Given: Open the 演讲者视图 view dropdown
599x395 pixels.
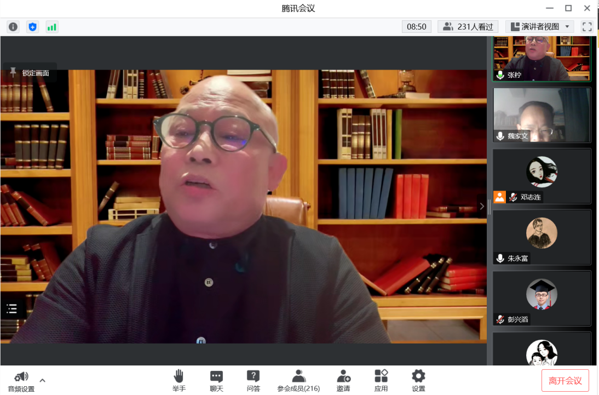Looking at the screenshot, I should 539,26.
